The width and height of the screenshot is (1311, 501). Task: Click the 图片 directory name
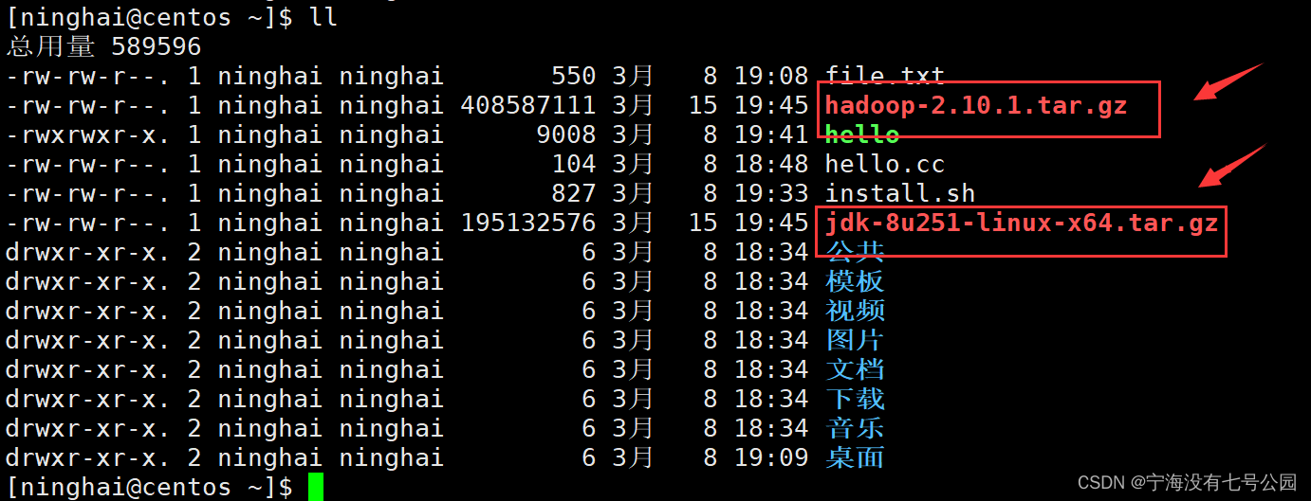[855, 340]
